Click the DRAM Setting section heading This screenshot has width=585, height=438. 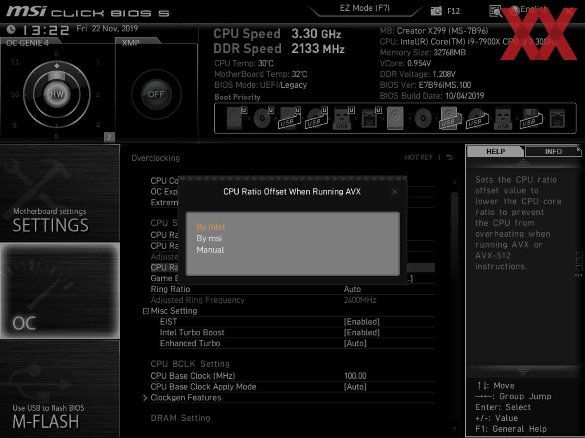pos(181,418)
